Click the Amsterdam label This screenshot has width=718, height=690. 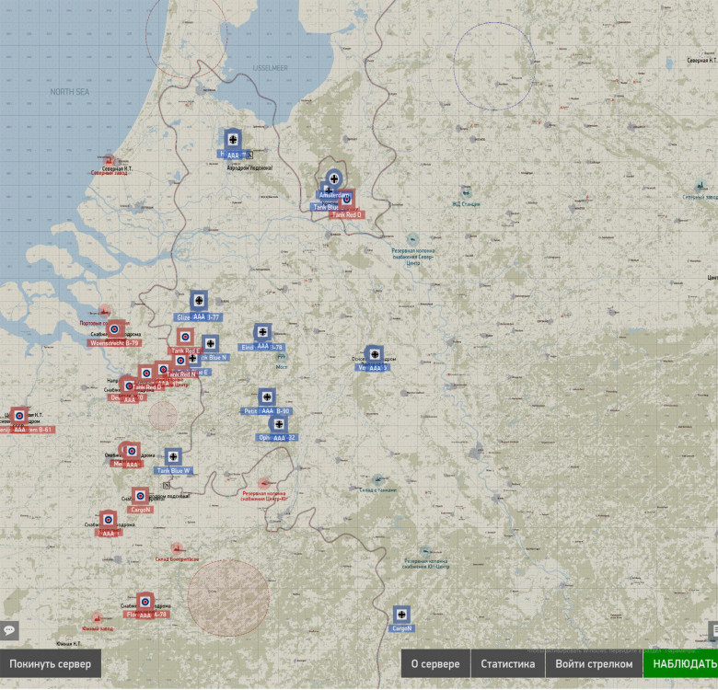click(x=334, y=195)
